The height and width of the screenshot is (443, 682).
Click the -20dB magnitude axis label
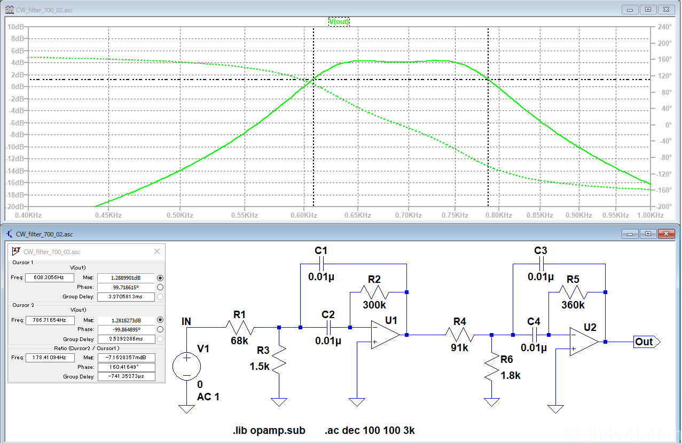click(14, 207)
